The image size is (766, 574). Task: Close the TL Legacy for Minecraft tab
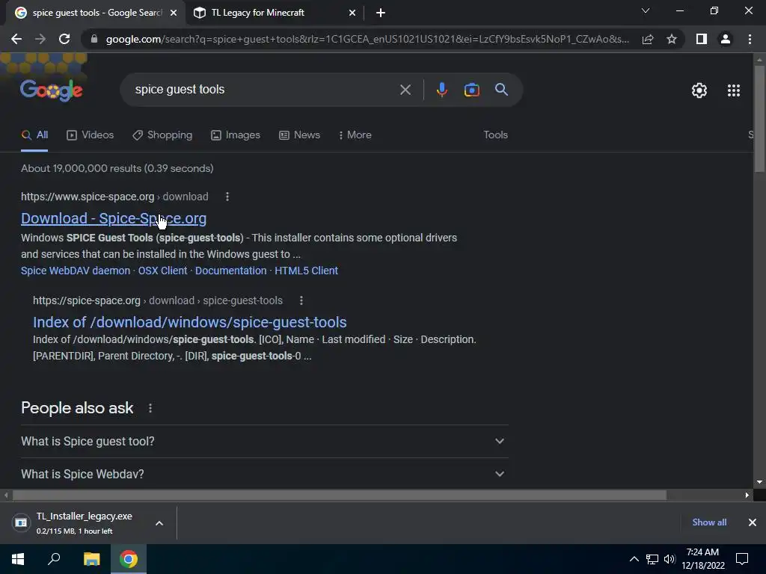click(x=352, y=13)
